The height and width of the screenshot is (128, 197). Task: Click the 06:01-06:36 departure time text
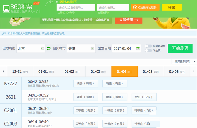pos(38,108)
